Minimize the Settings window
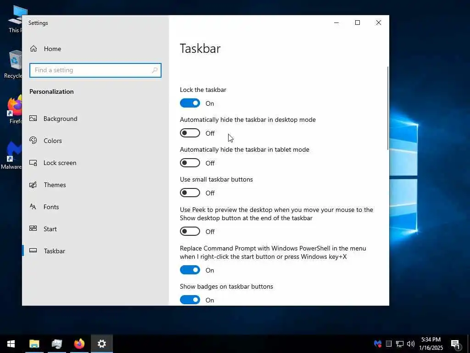The height and width of the screenshot is (353, 470). coord(336,23)
